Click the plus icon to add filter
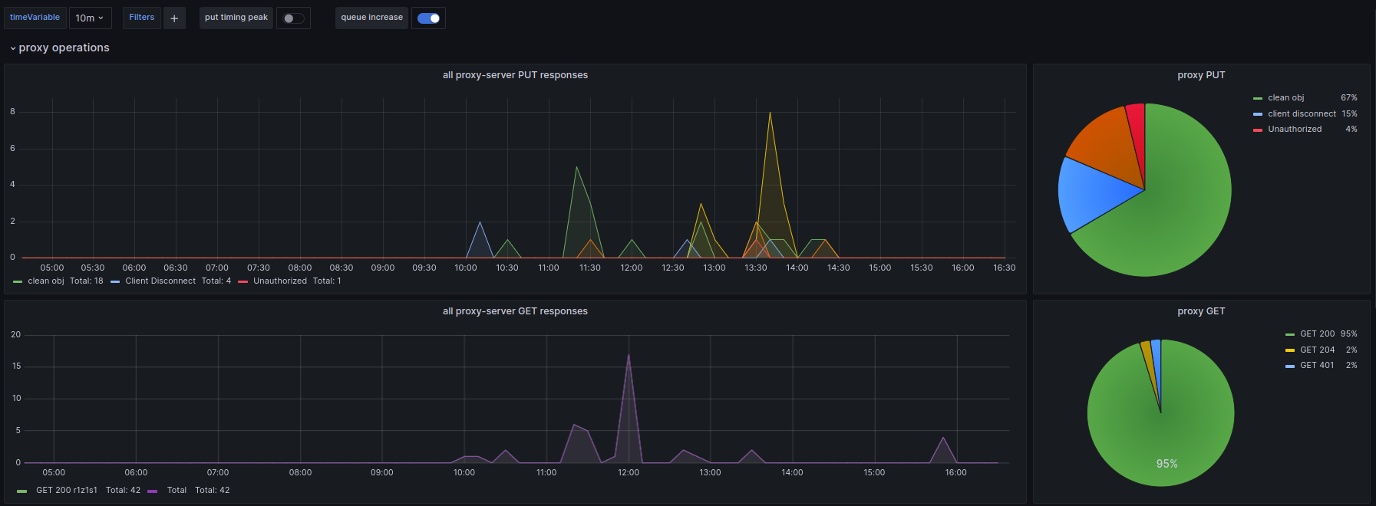Viewport: 1376px width, 506px height. tap(174, 18)
